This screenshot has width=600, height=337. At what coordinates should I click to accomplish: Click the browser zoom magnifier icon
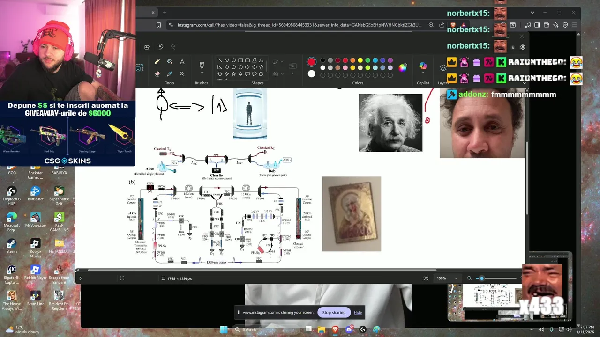pyautogui.click(x=431, y=25)
